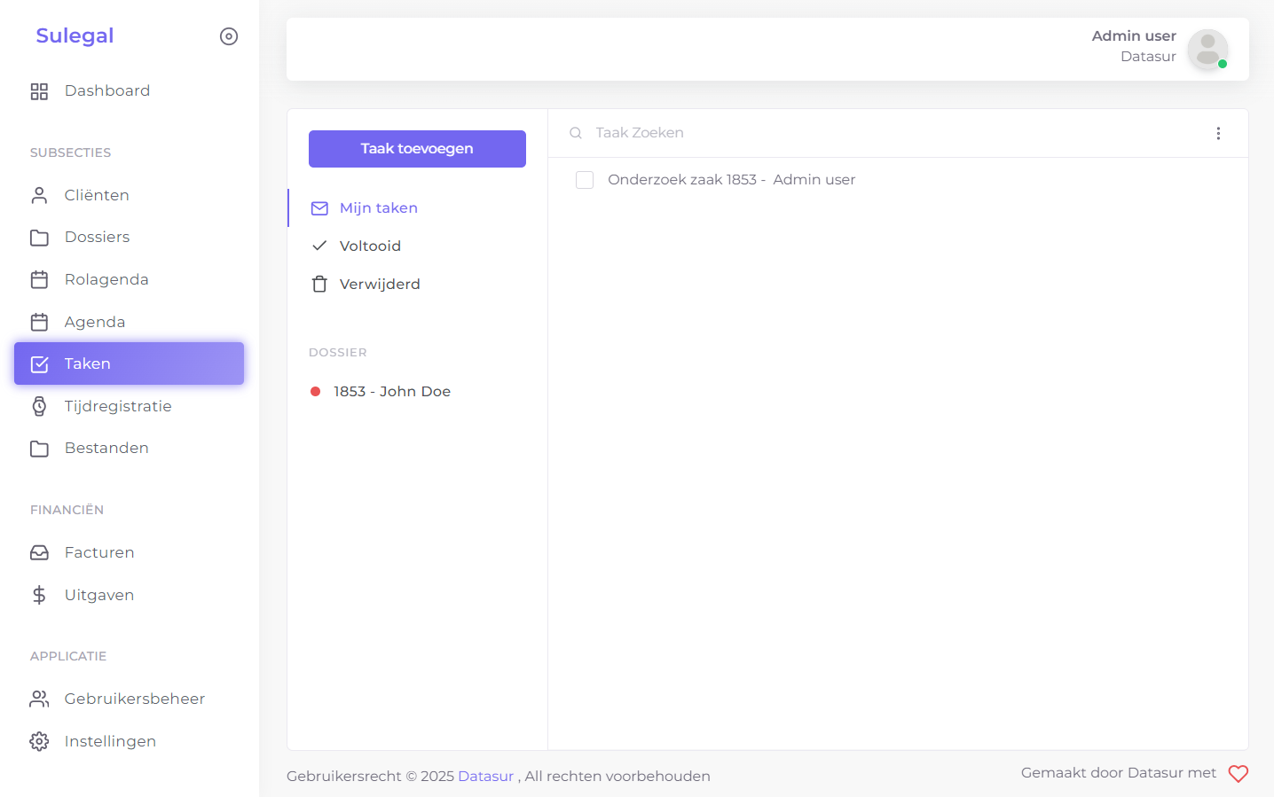Toggle the sidebar collapse circle icon
This screenshot has height=797, width=1274.
click(x=229, y=36)
